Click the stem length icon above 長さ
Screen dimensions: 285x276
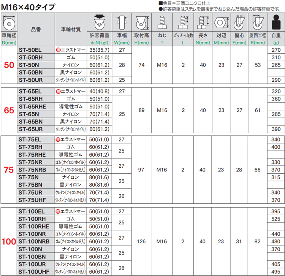(203, 23)
